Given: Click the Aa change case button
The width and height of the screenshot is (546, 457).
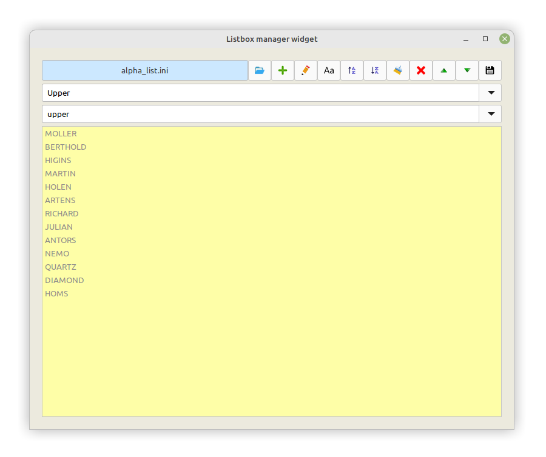Looking at the screenshot, I should [x=329, y=70].
